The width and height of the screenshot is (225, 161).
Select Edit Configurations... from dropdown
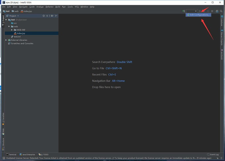pyautogui.click(x=198, y=15)
